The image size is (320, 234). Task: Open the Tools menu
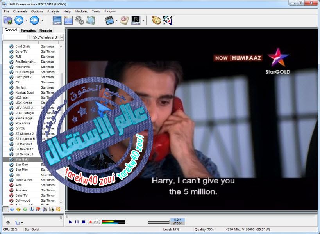click(x=96, y=11)
